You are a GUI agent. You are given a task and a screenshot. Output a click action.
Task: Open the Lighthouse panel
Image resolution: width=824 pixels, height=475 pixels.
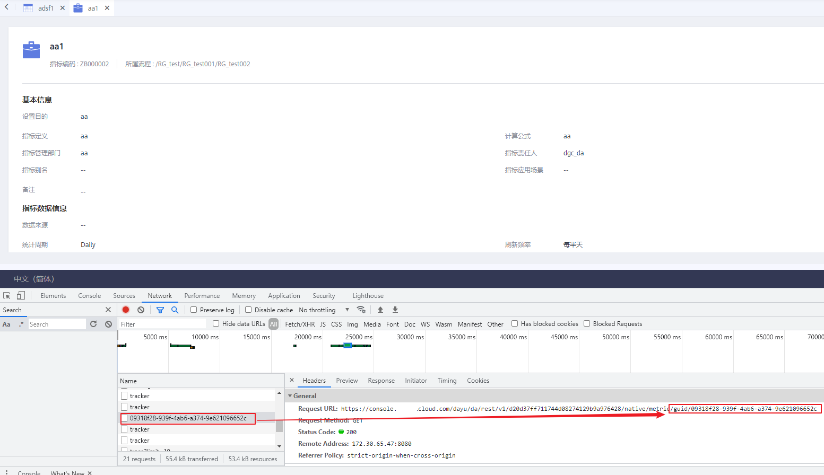(x=368, y=296)
